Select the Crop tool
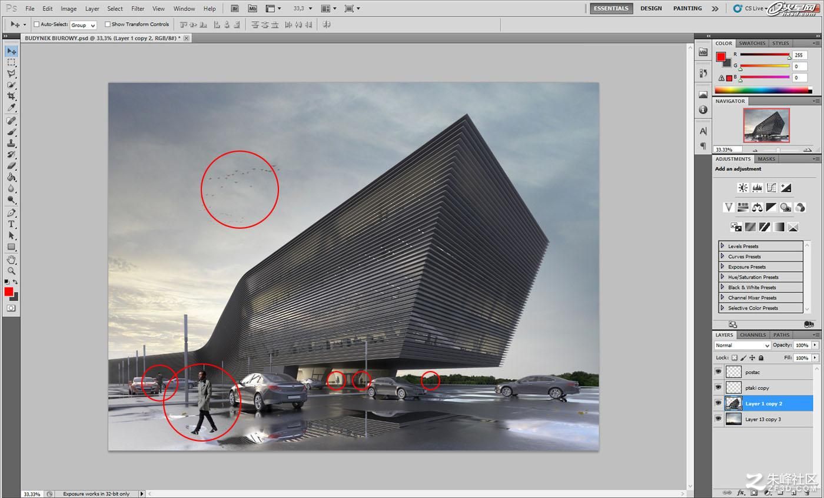 click(11, 96)
